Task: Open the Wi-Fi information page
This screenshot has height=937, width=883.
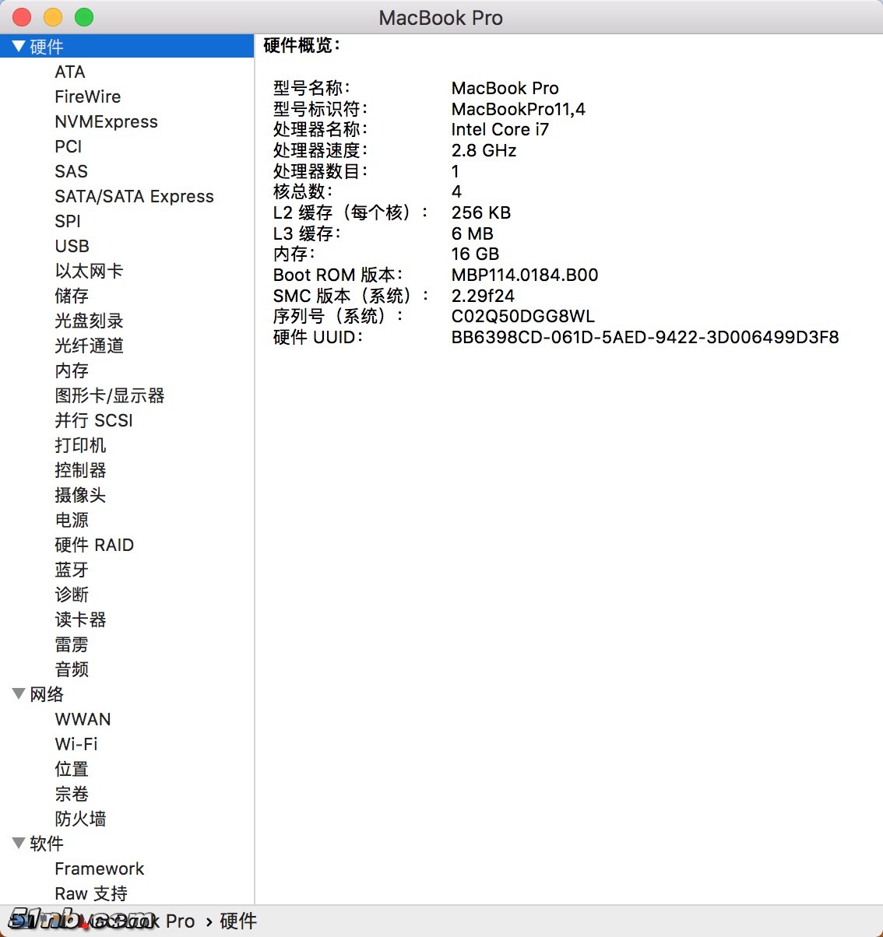Action: coord(76,744)
